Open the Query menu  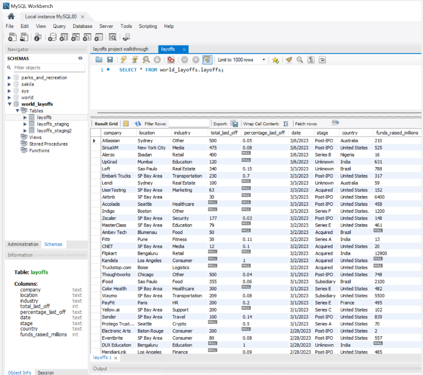point(59,26)
